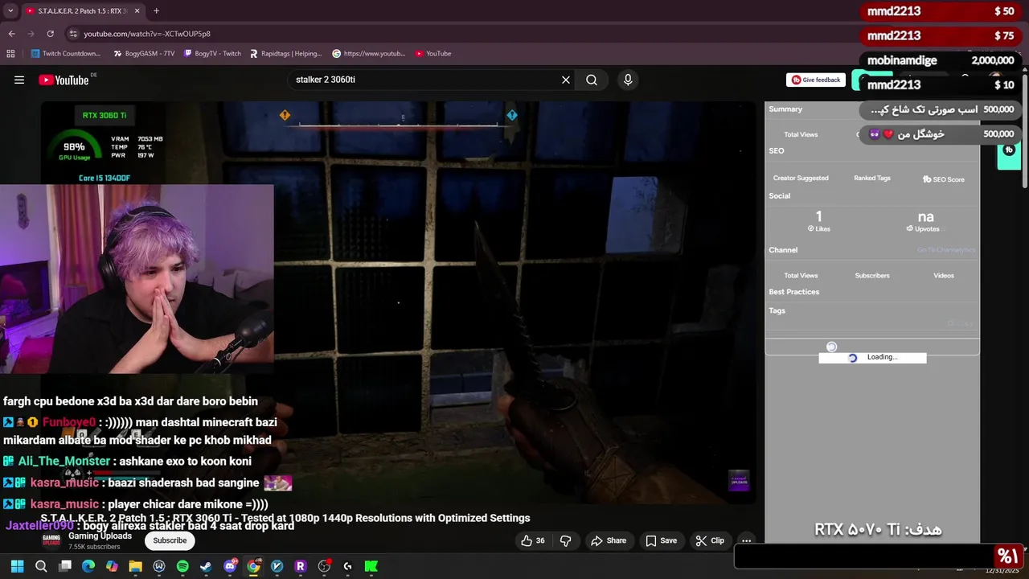Click the video title text
The width and height of the screenshot is (1029, 579).
(285, 518)
